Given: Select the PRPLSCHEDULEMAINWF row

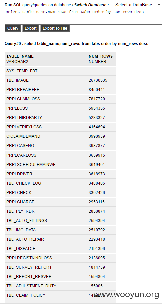Looking at the screenshot, I should click(60, 165).
